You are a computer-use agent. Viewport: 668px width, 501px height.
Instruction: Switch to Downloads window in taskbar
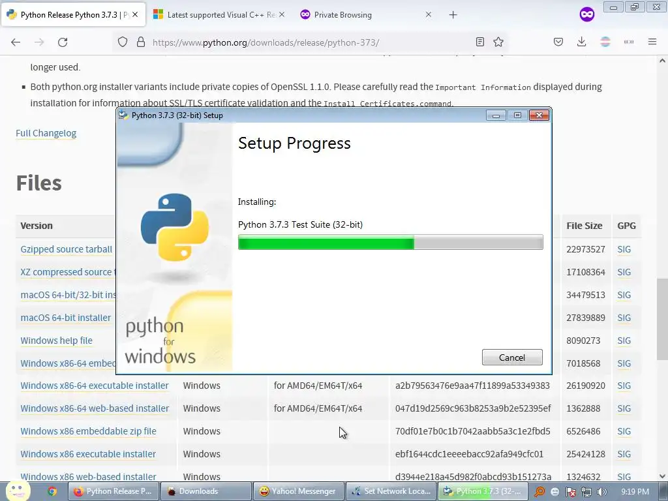pyautogui.click(x=205, y=491)
